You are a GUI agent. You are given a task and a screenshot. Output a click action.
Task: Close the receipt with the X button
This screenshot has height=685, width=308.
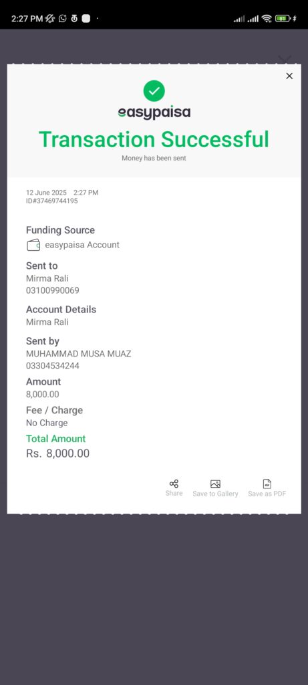[289, 76]
